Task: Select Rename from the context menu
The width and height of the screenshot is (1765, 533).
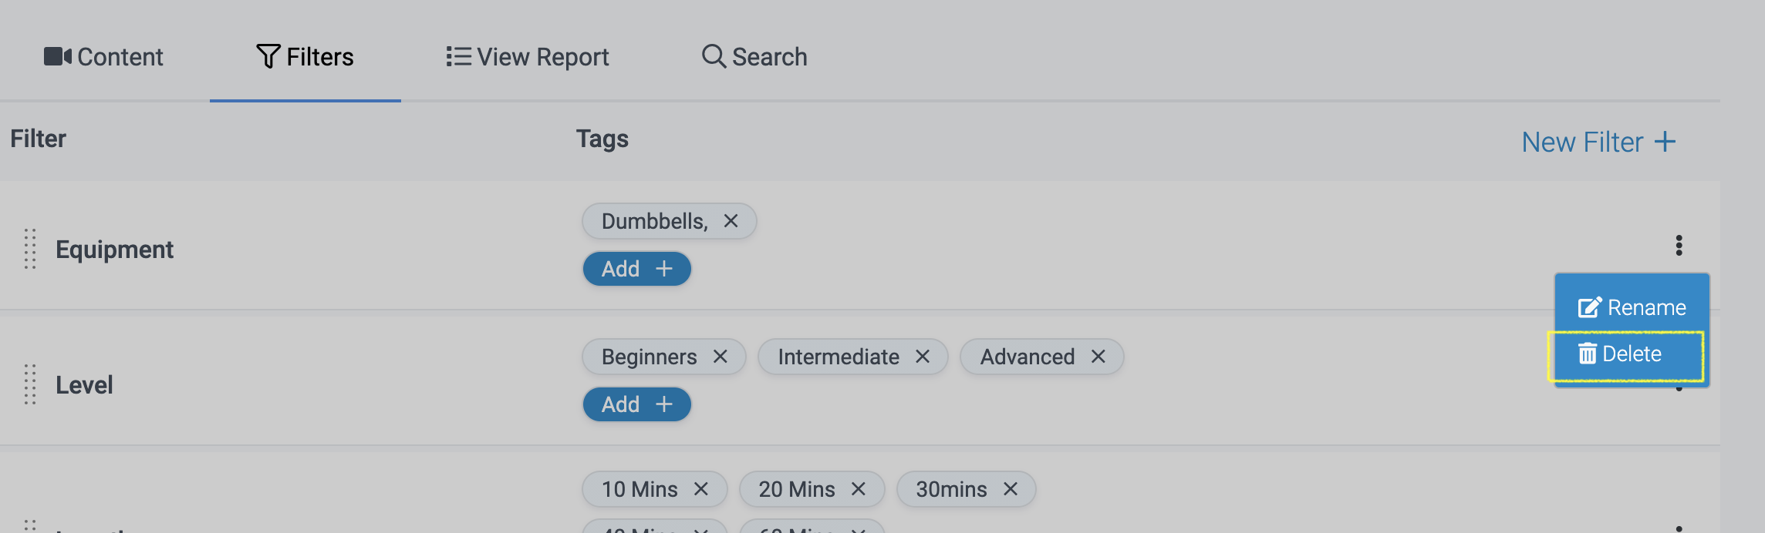Action: point(1632,307)
